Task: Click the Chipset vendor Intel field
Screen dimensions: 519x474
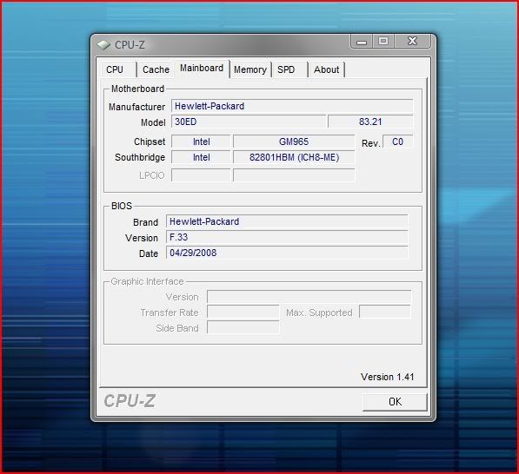Action: 201,142
